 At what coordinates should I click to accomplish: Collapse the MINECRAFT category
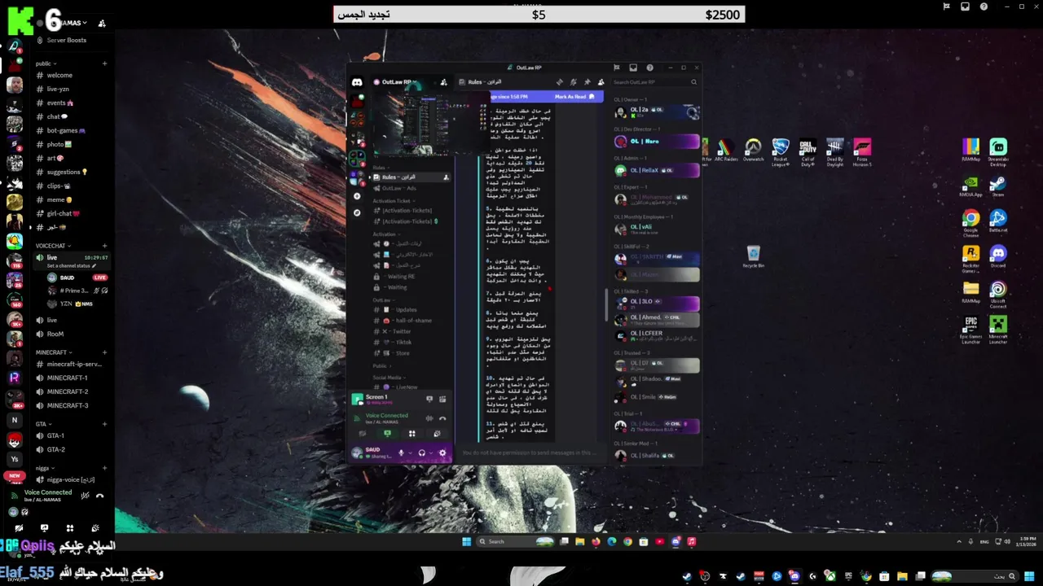pyautogui.click(x=54, y=352)
